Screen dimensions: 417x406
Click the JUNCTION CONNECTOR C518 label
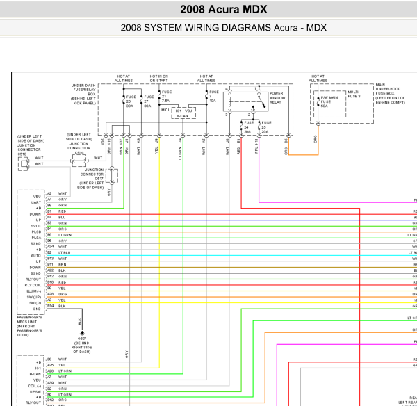click(x=30, y=145)
